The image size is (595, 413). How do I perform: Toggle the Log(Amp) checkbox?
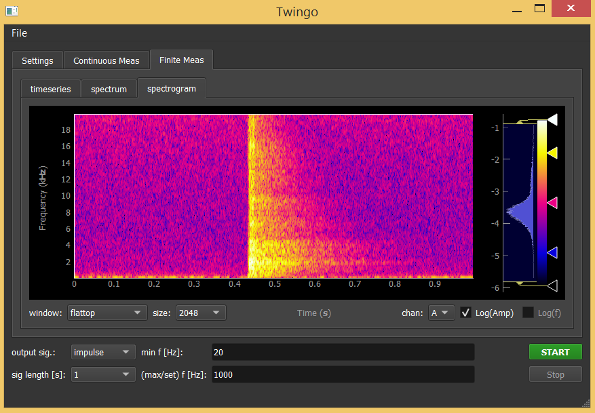465,313
